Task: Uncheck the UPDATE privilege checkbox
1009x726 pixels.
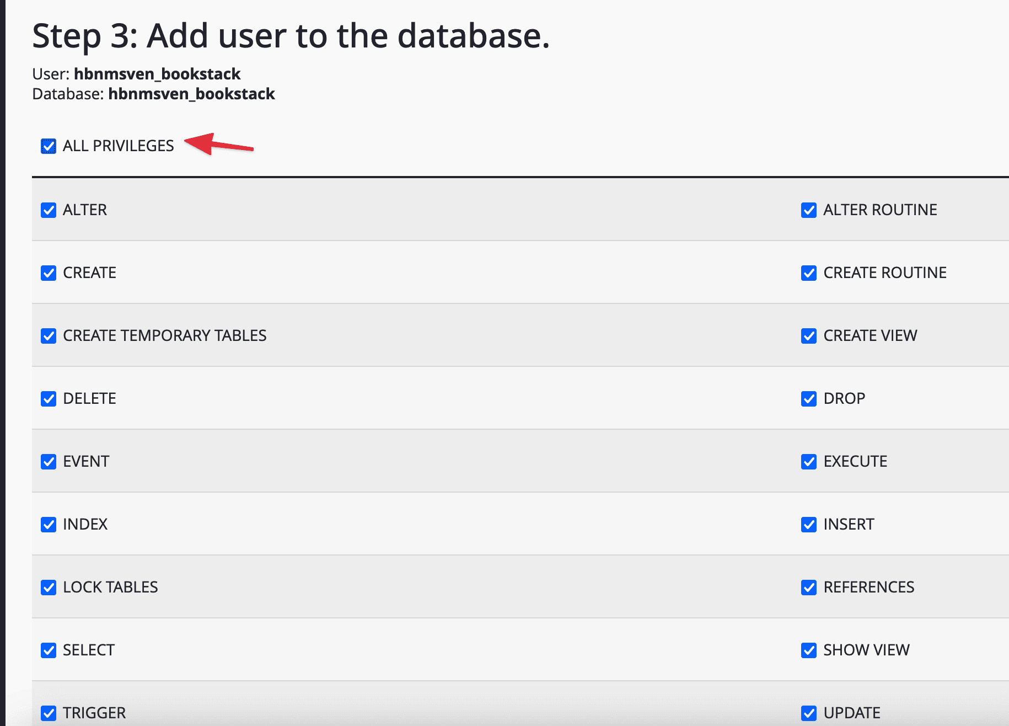Action: point(809,713)
